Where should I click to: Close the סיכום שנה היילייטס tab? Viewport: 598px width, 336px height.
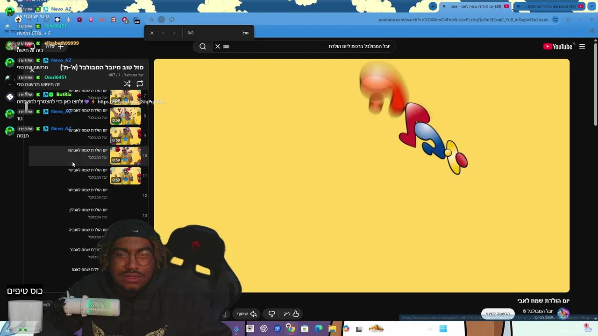point(518,6)
